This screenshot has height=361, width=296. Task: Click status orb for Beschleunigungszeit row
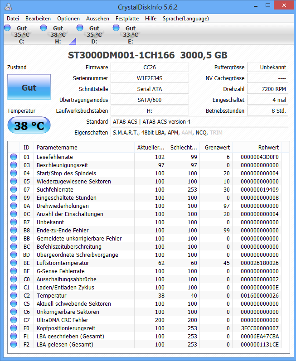(14, 165)
